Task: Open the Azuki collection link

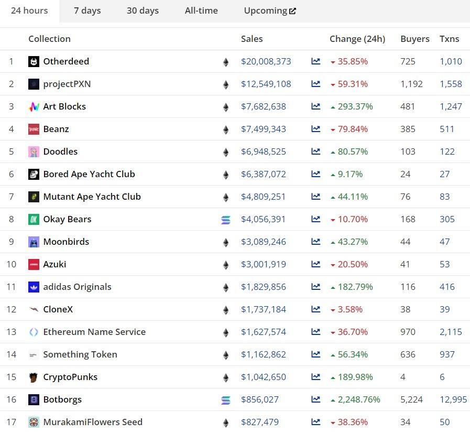Action: [54, 264]
